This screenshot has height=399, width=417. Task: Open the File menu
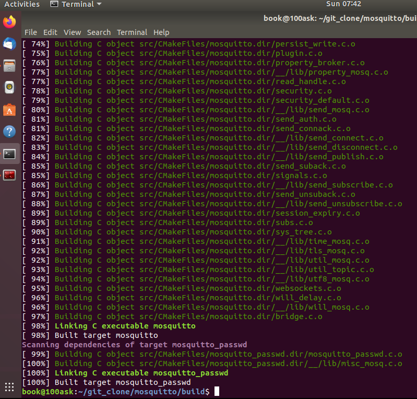tap(31, 32)
